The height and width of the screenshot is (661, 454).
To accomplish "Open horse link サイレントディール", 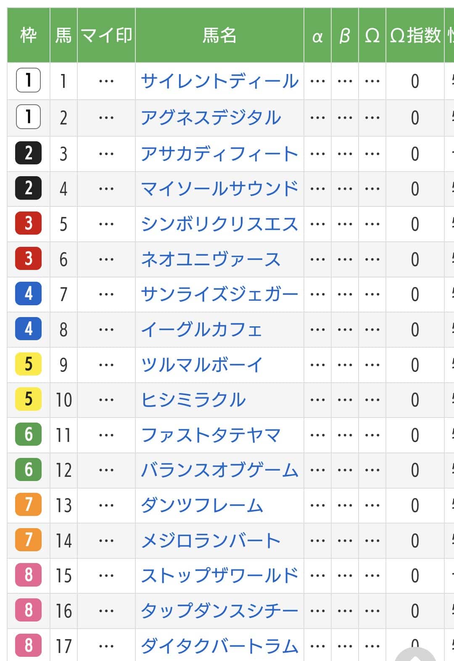I will click(220, 81).
